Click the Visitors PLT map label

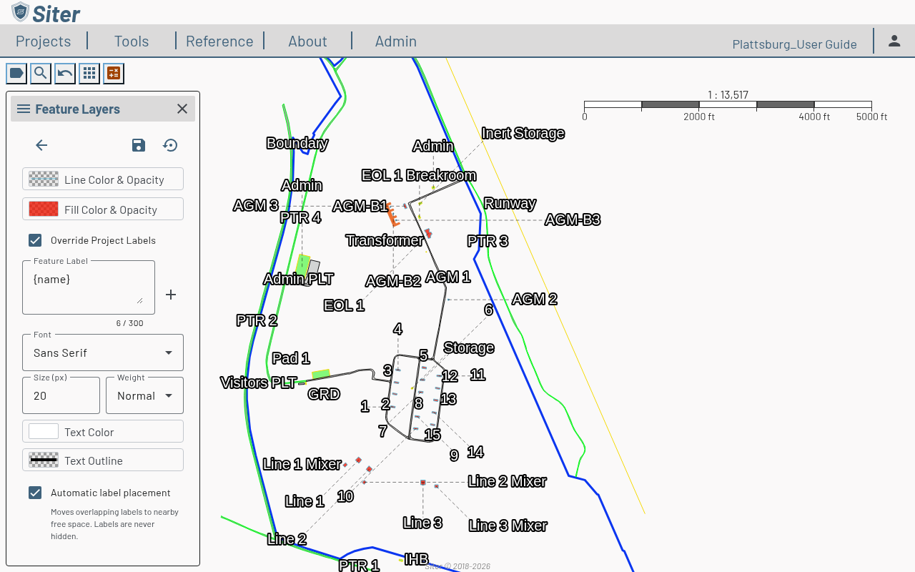pyautogui.click(x=258, y=383)
